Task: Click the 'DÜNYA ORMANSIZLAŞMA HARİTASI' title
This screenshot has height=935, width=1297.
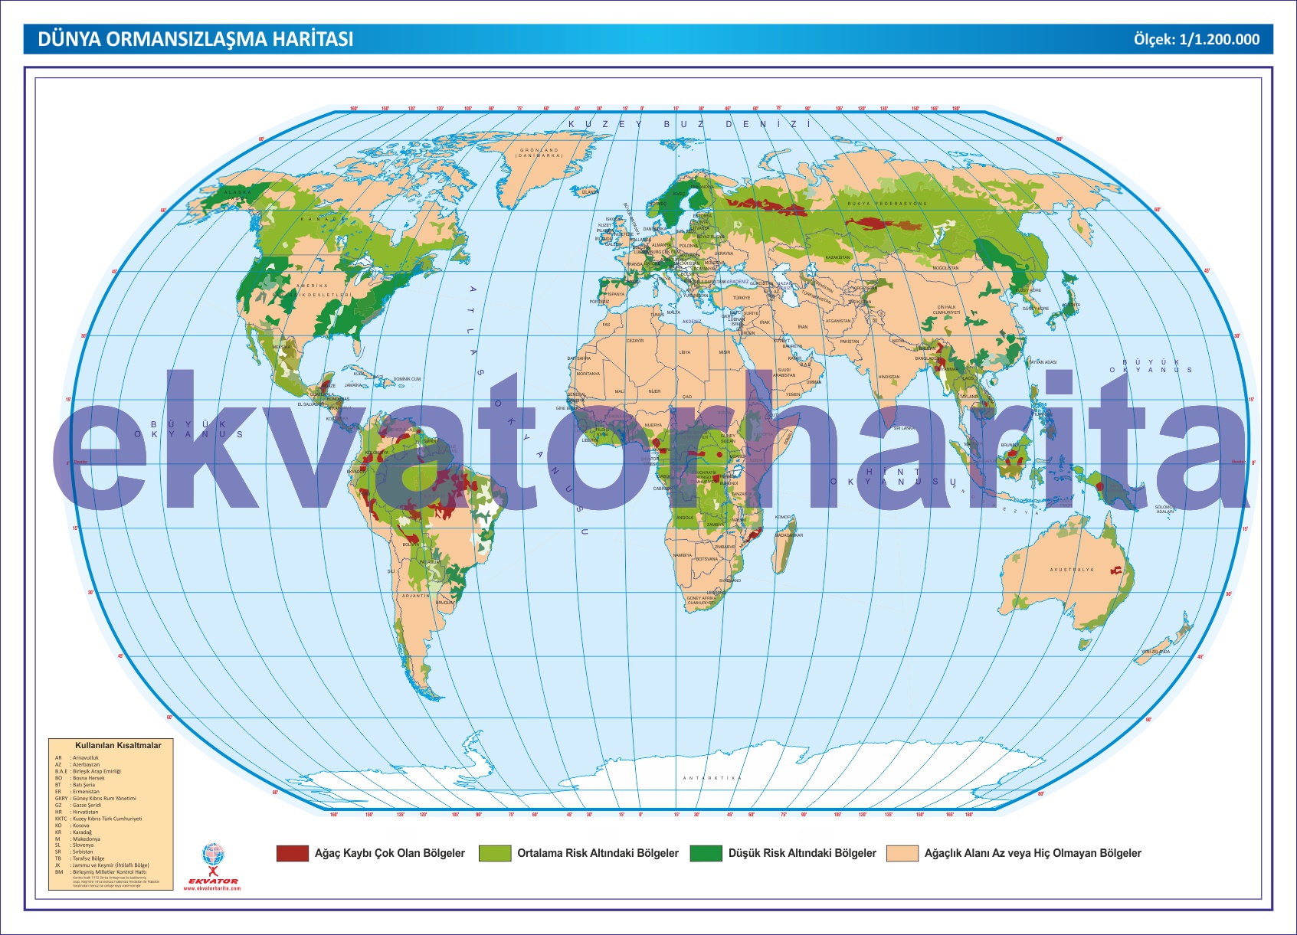Action: (x=196, y=39)
